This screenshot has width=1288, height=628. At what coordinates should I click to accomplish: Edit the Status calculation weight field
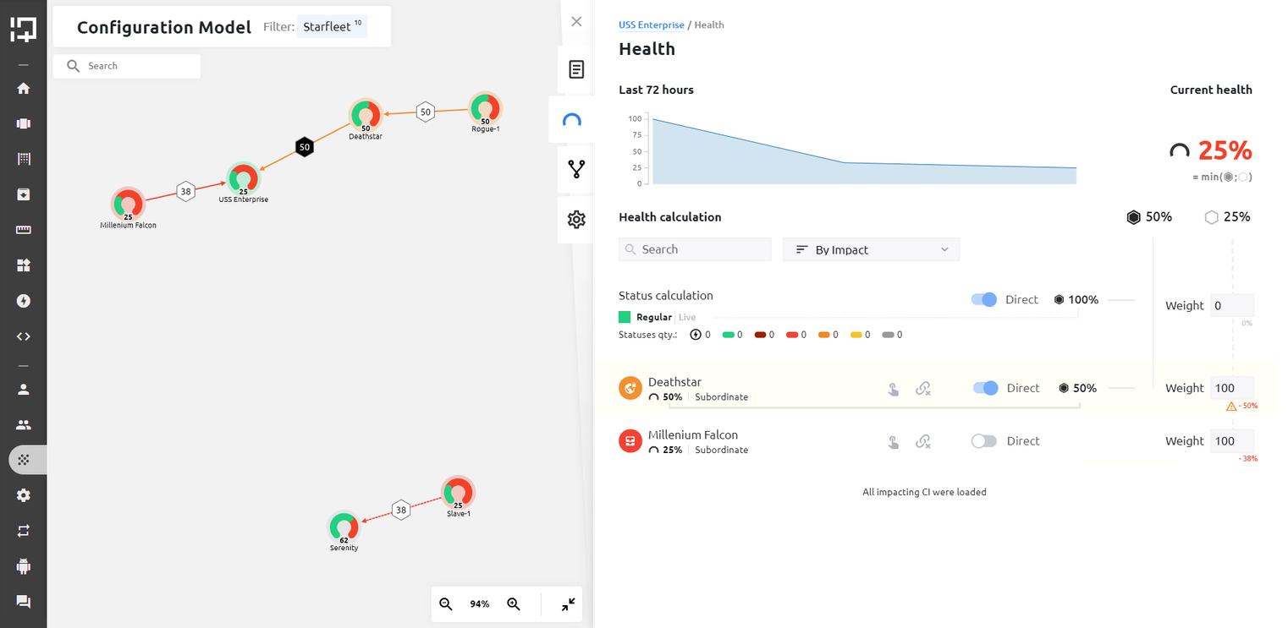point(1232,306)
